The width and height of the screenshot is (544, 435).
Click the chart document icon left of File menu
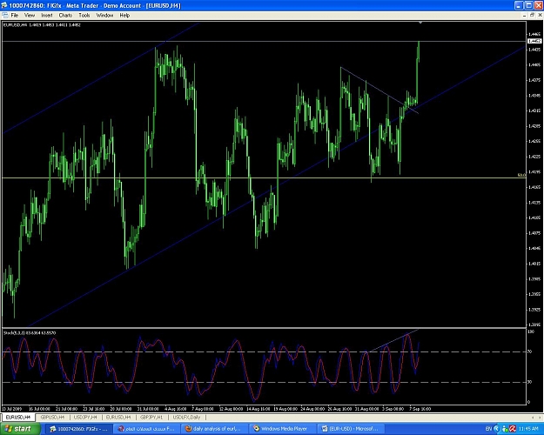click(5, 16)
